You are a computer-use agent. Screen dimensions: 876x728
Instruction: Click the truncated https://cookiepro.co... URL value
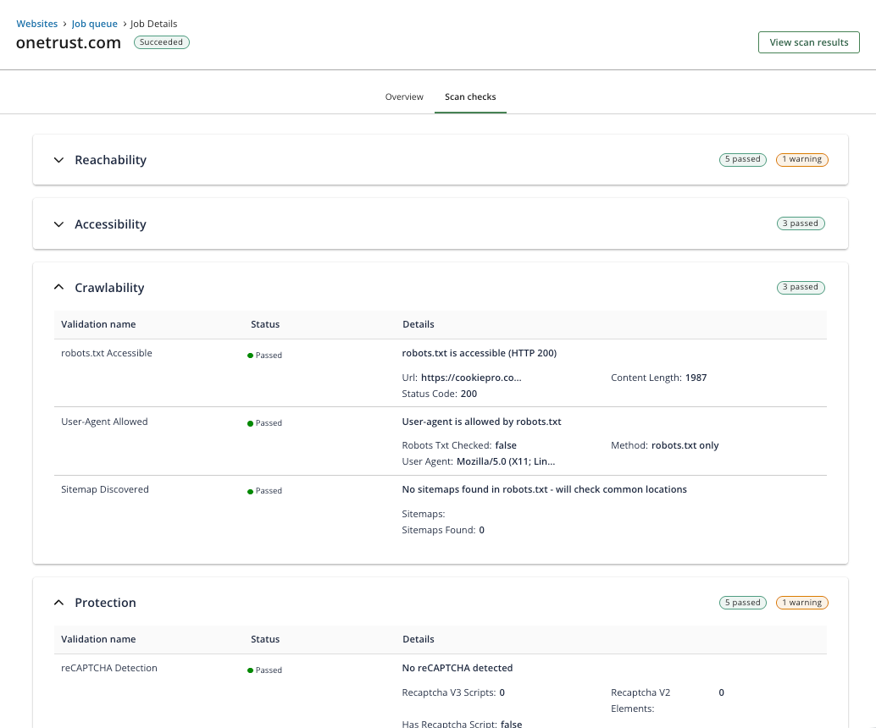click(471, 378)
